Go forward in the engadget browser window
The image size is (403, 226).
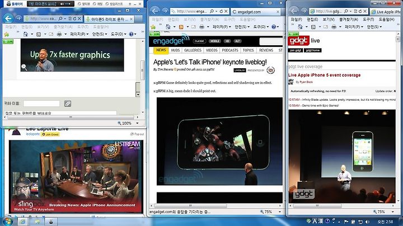(x=165, y=11)
